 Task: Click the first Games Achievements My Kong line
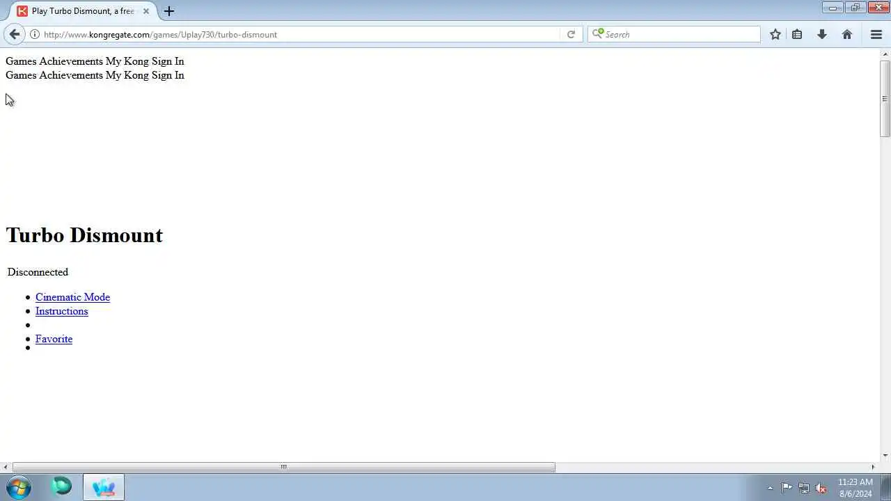[95, 61]
